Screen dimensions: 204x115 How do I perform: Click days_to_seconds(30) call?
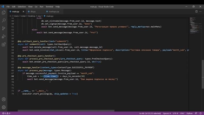pyautogui.click(x=74, y=76)
